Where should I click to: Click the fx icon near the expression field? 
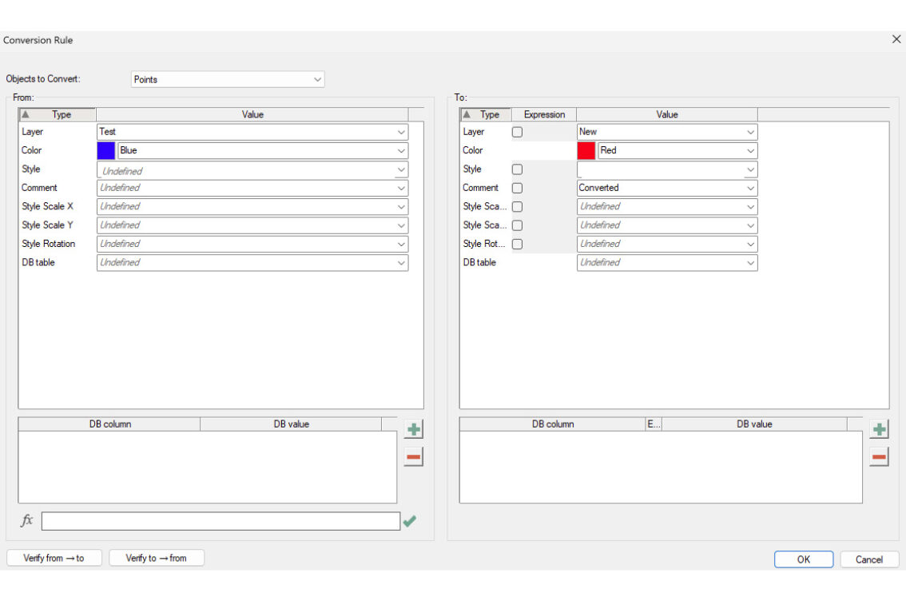point(27,520)
